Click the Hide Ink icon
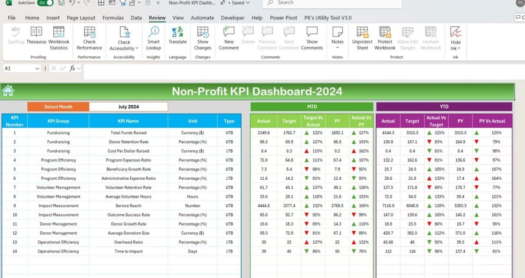Screen dimensions: 525x278 [x=456, y=32]
